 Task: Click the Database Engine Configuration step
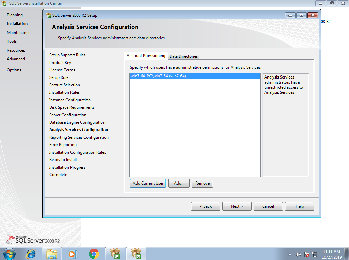[77, 122]
